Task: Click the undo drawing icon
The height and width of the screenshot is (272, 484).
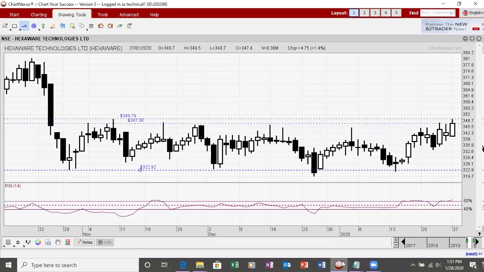Action: pyautogui.click(x=101, y=26)
